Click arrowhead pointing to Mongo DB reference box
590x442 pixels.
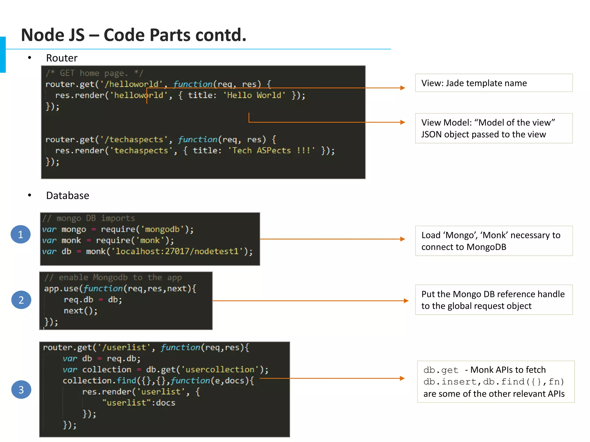tap(406, 301)
